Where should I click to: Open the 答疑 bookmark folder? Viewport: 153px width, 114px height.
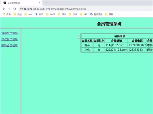click(x=109, y=14)
